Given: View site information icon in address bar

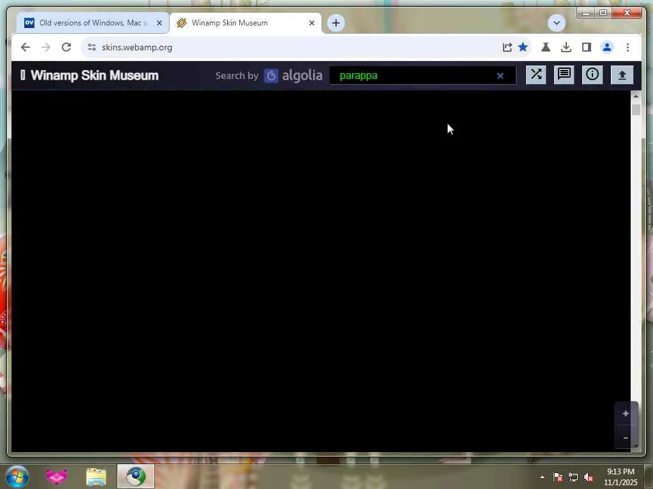Looking at the screenshot, I should pos(92,47).
